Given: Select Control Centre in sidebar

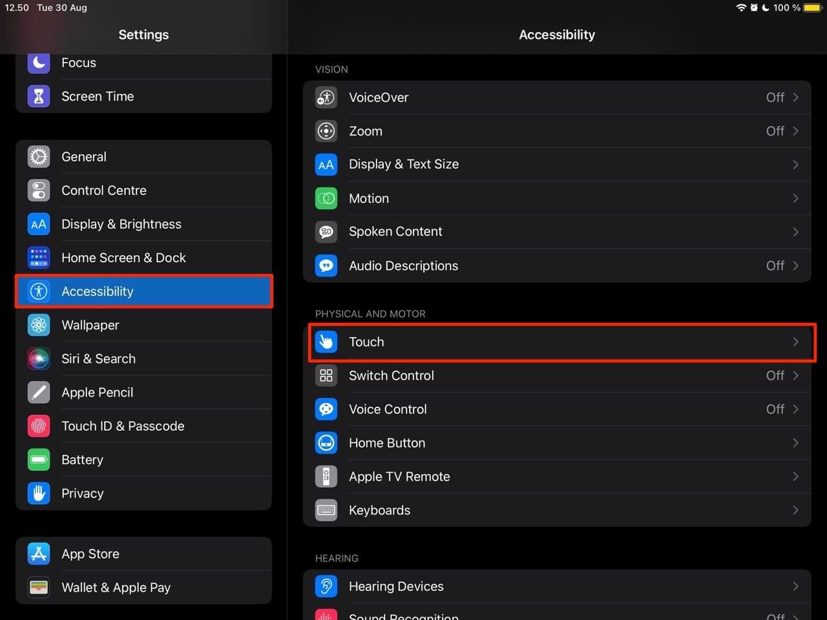Looking at the screenshot, I should click(143, 191).
